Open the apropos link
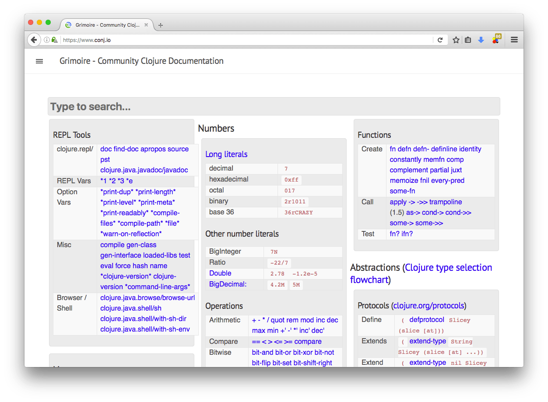The width and height of the screenshot is (548, 402). pyautogui.click(x=154, y=149)
